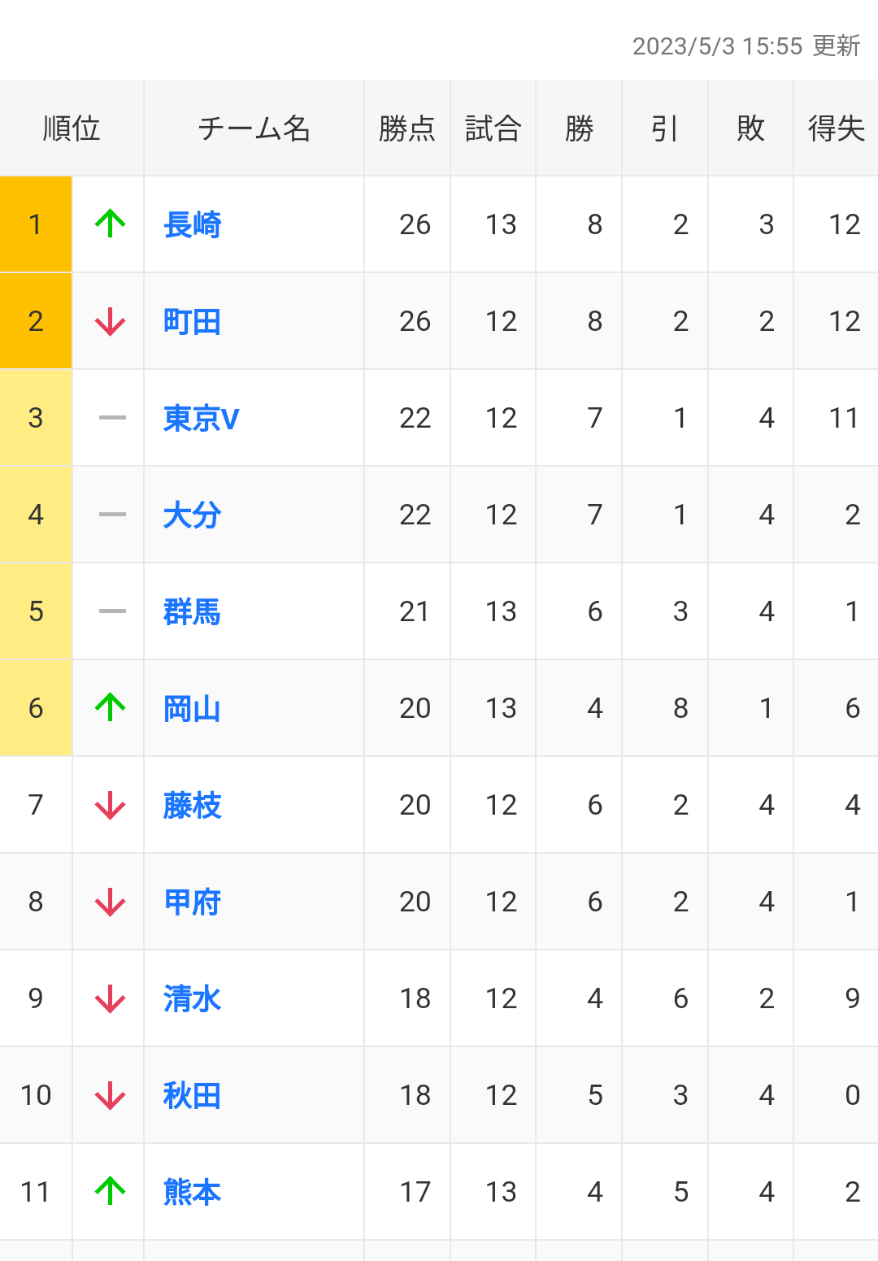Click the red down arrow beside 清水

tap(111, 999)
